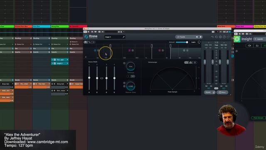Viewport: 266px width, 150px height.
Task: Open Ozone settings gear icon
Action: tap(220, 37)
